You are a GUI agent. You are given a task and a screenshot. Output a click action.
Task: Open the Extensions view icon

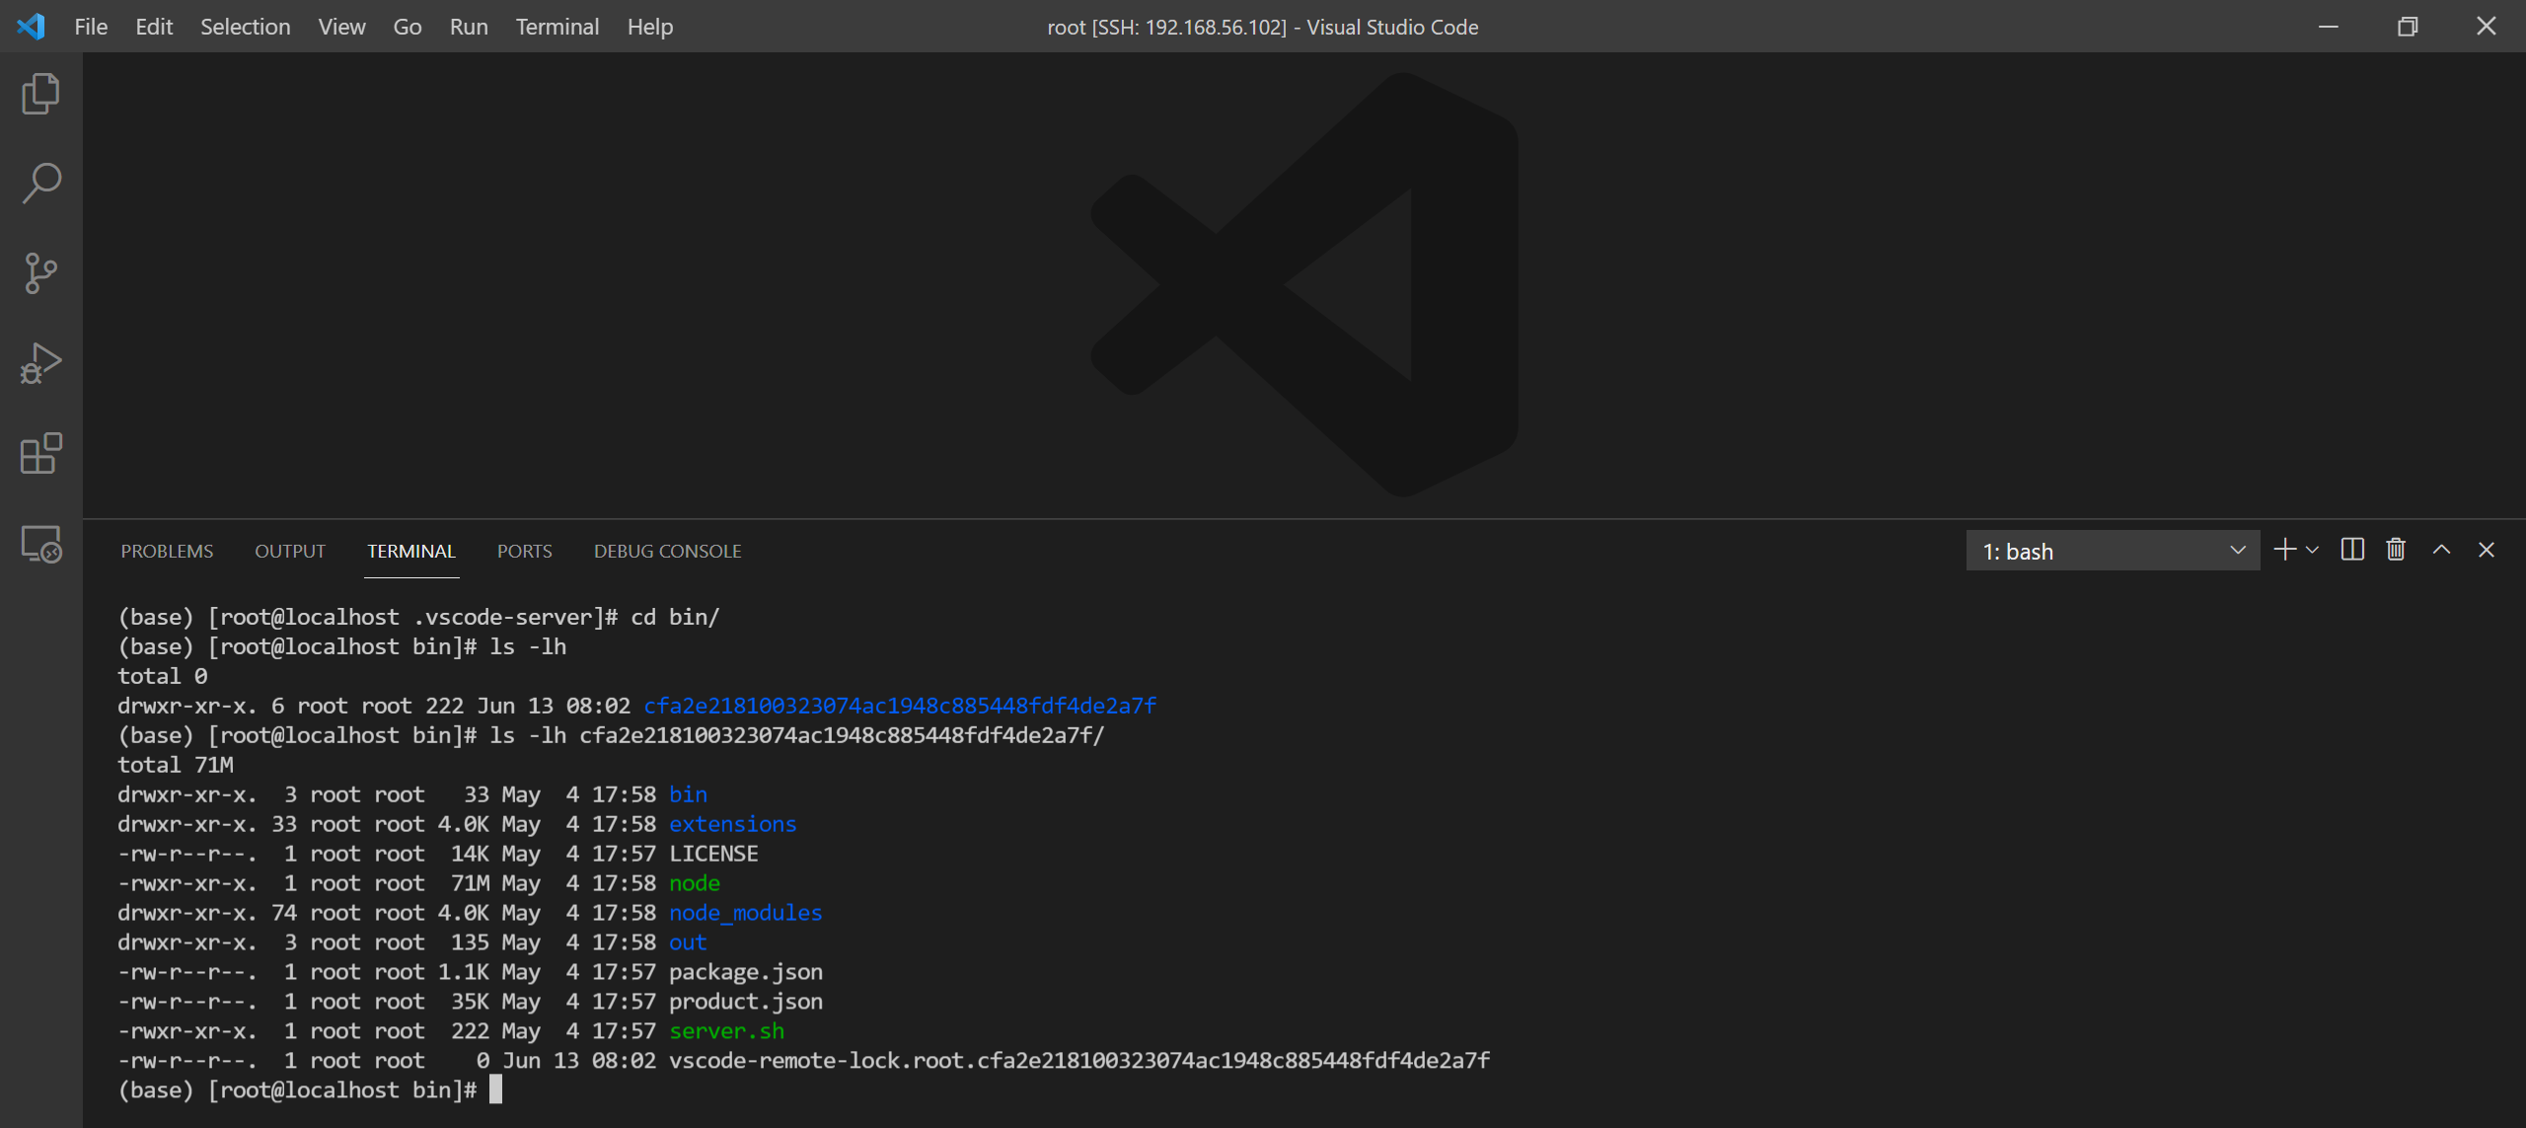40,454
